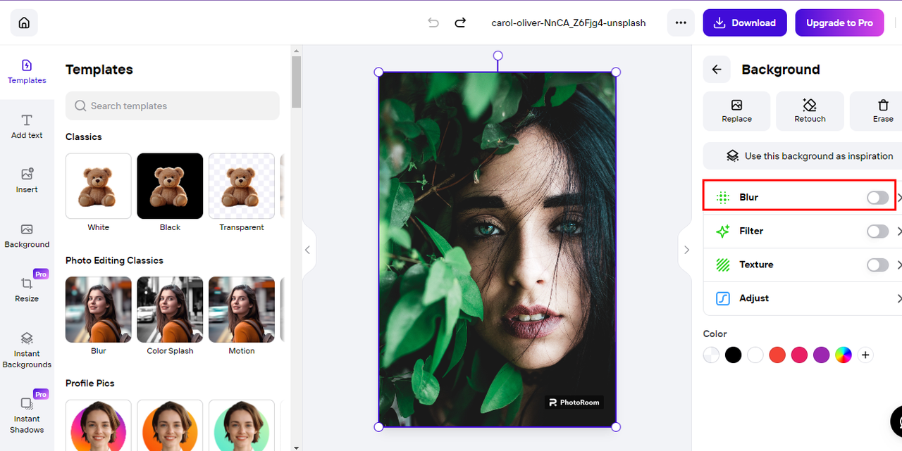Viewport: 902px width, 451px height.
Task: Collapse the left templates panel arrow
Action: [309, 250]
